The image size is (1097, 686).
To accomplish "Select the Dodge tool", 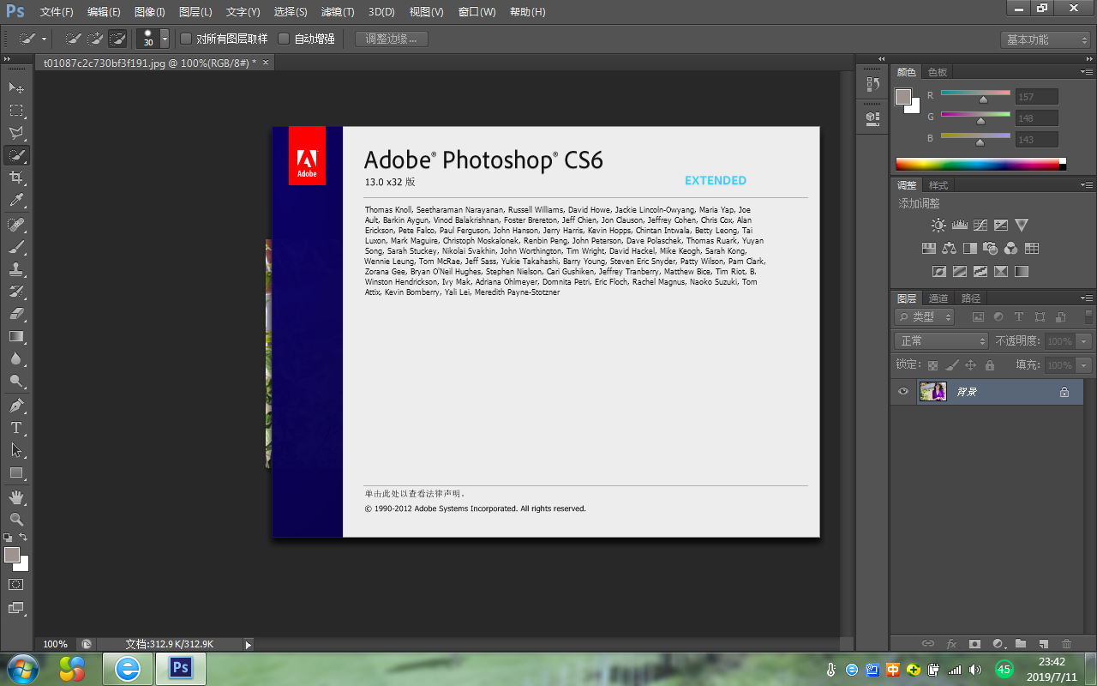I will pyautogui.click(x=16, y=381).
